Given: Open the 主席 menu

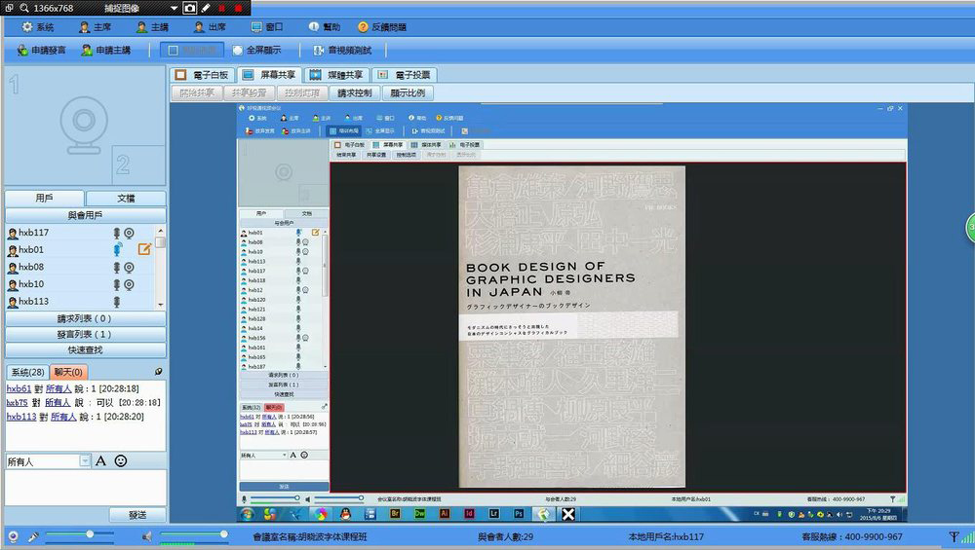Looking at the screenshot, I should coord(96,27).
